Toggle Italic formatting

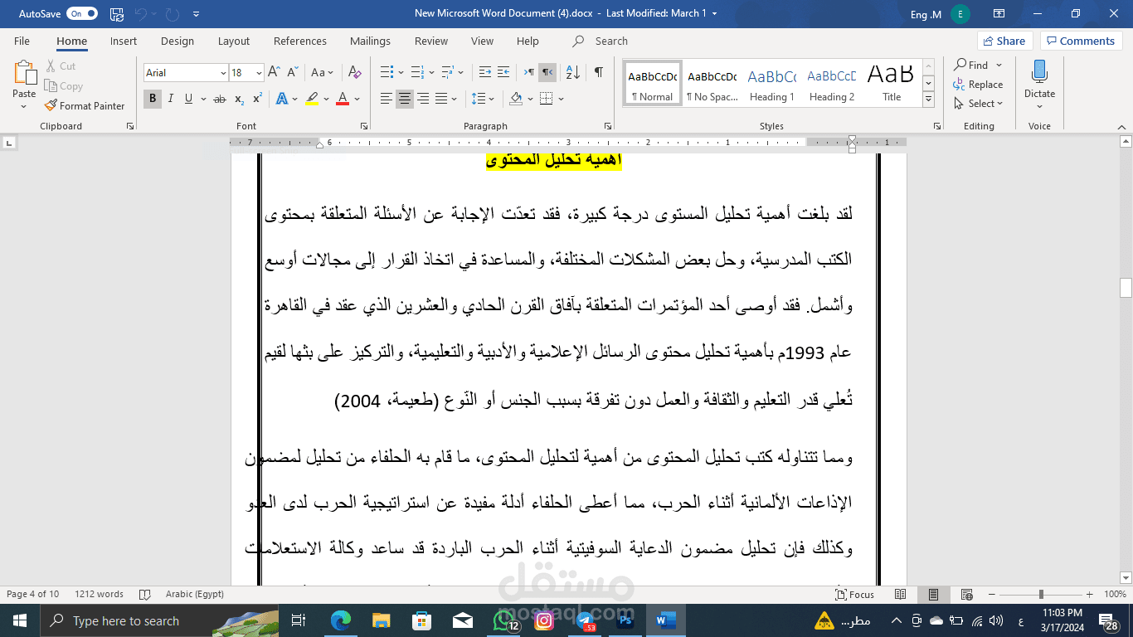pos(171,99)
